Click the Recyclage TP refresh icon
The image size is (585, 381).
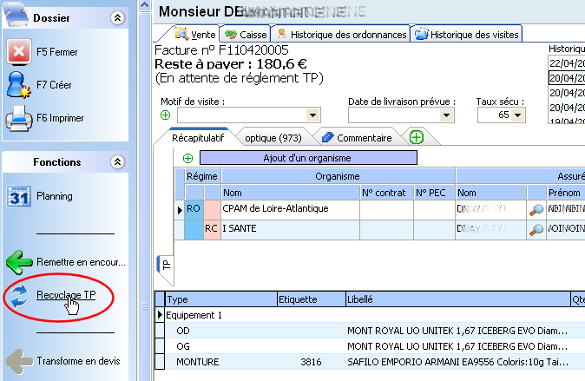[18, 296]
